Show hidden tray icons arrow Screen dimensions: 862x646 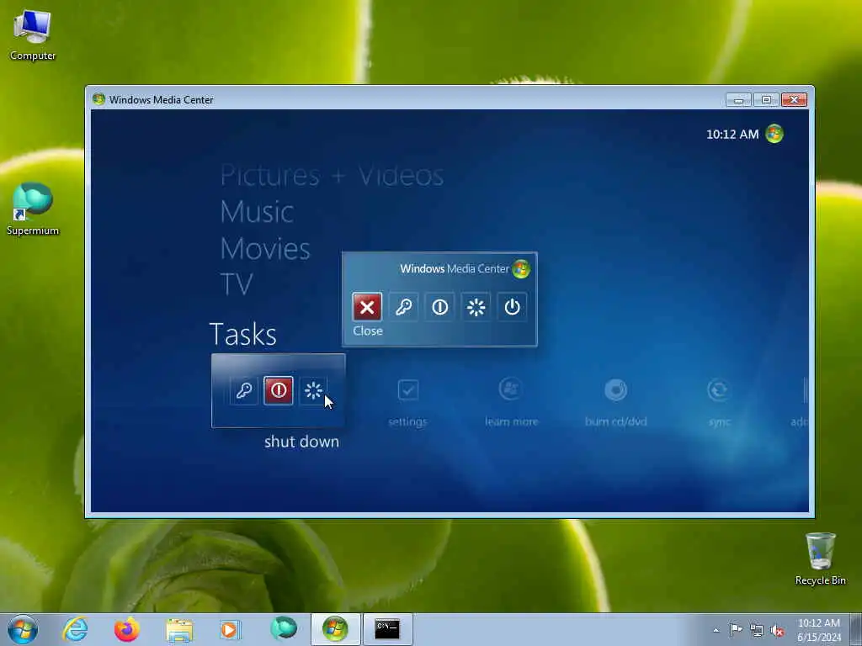(x=716, y=630)
